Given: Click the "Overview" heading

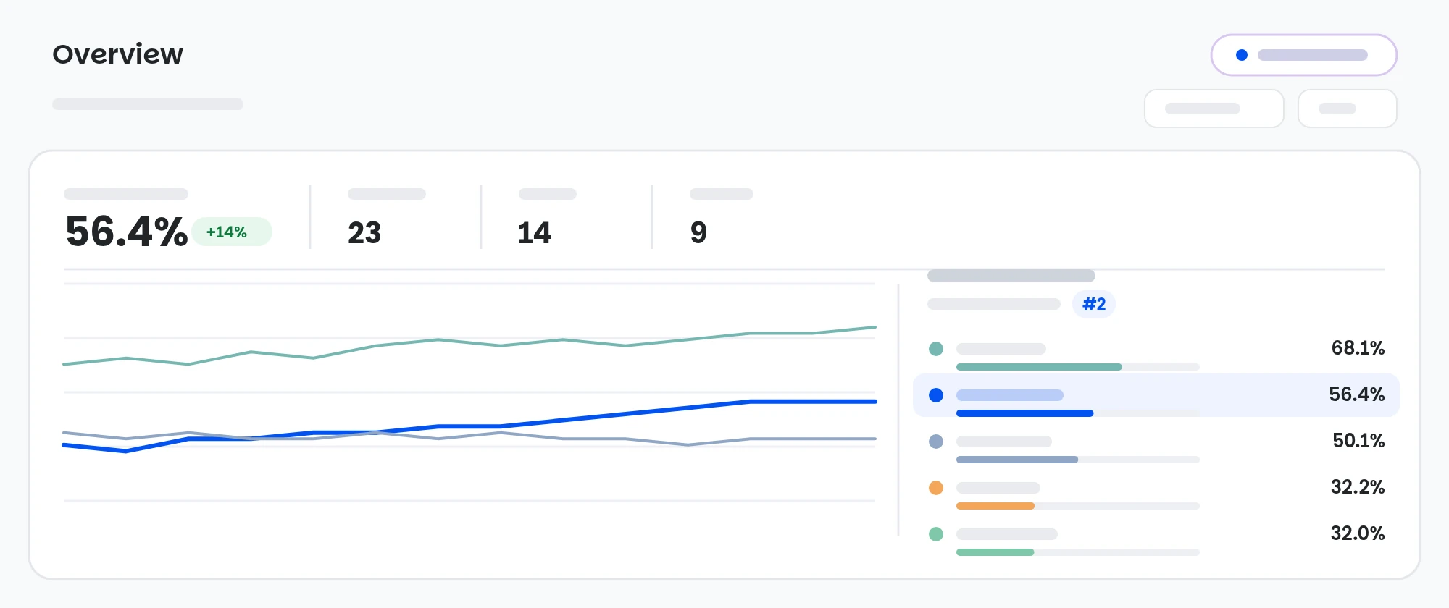Looking at the screenshot, I should tap(118, 54).
